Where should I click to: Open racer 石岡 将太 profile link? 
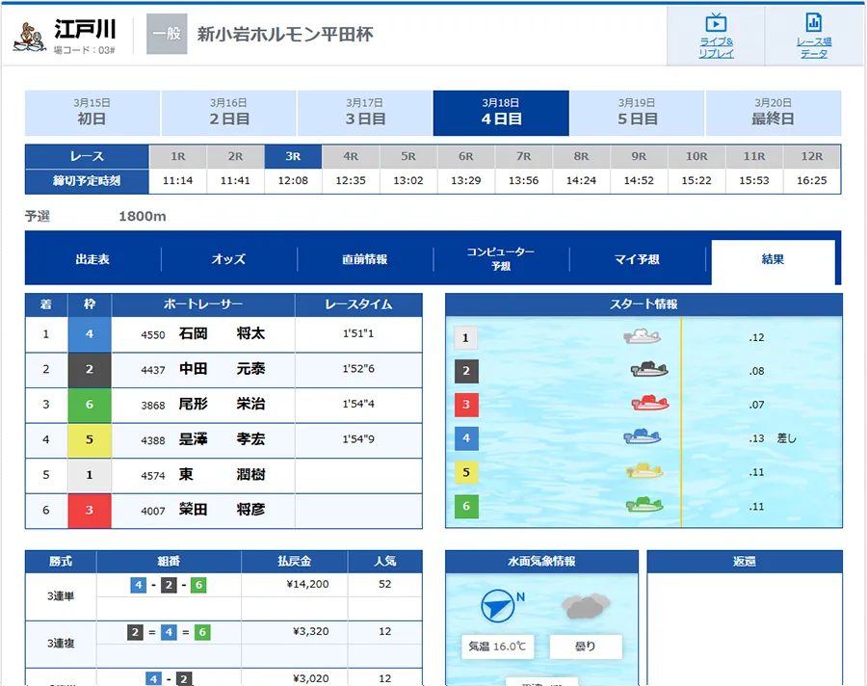click(222, 334)
